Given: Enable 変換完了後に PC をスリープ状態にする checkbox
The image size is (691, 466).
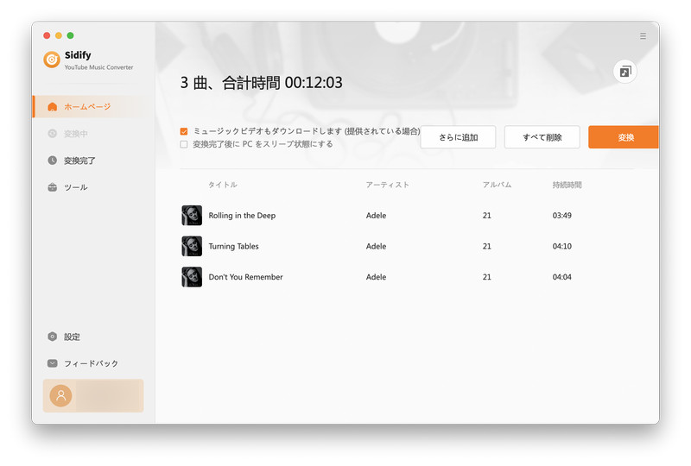Looking at the screenshot, I should (x=184, y=144).
